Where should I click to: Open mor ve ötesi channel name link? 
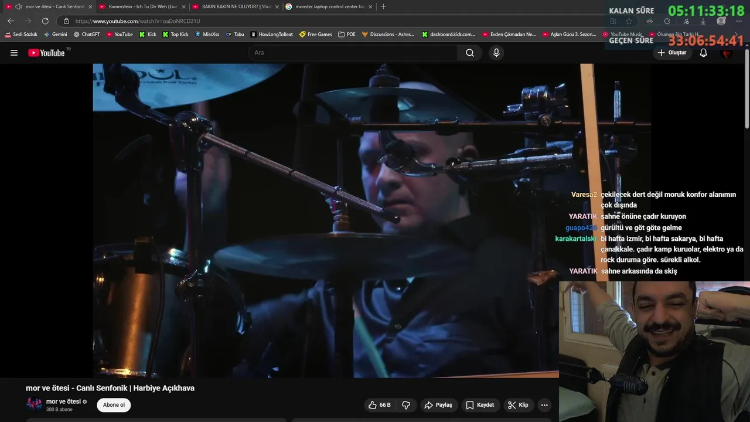[x=63, y=401]
